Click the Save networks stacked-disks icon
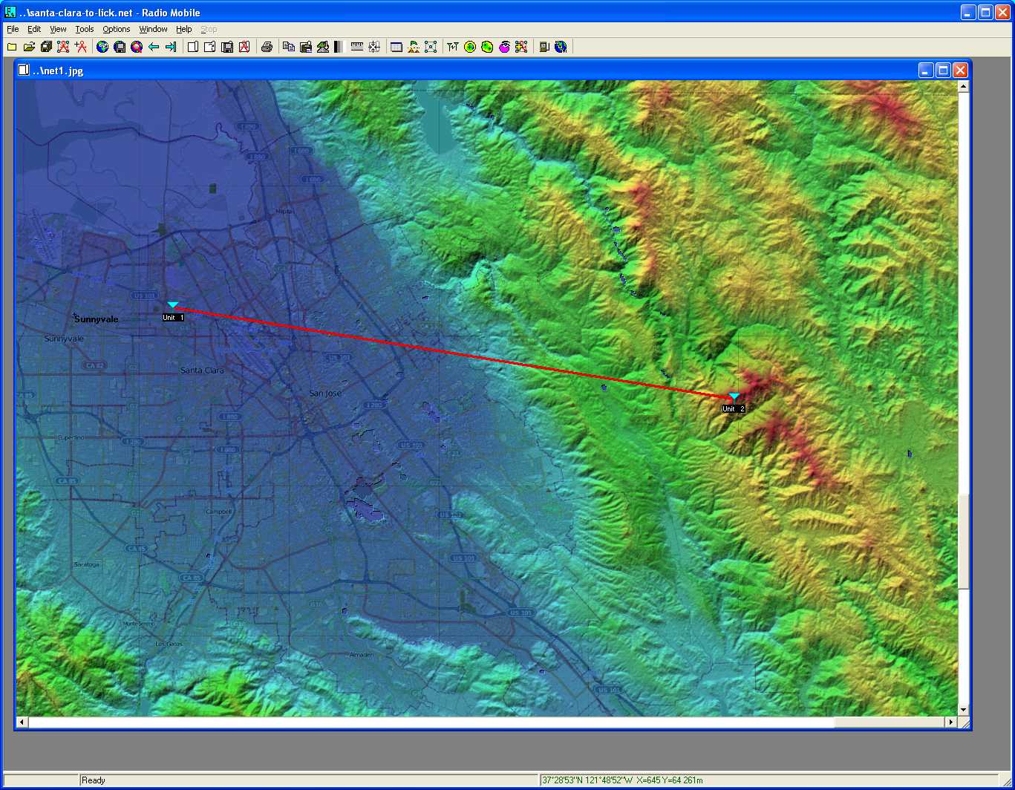Image resolution: width=1015 pixels, height=790 pixels. pyautogui.click(x=46, y=47)
